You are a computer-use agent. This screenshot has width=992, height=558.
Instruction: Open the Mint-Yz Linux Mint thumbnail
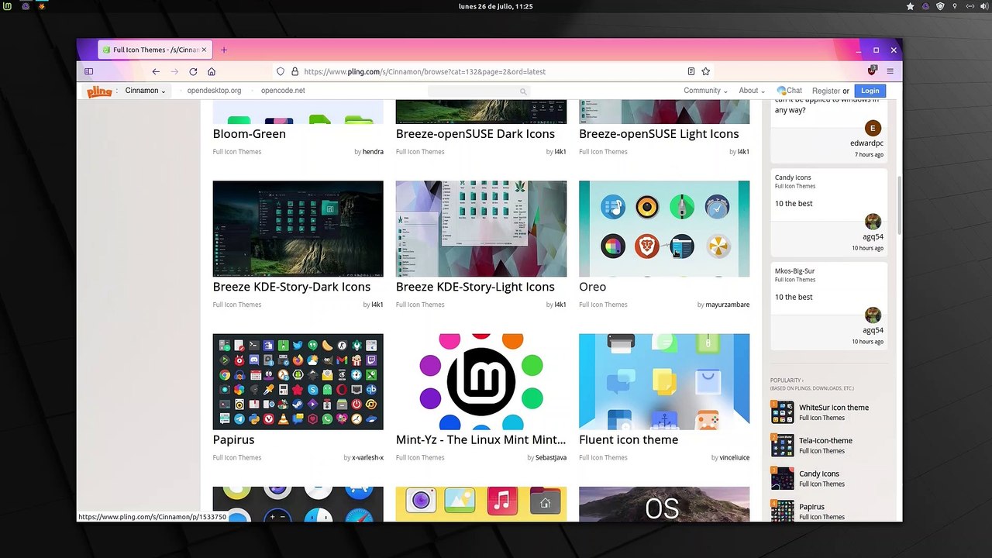coord(481,381)
